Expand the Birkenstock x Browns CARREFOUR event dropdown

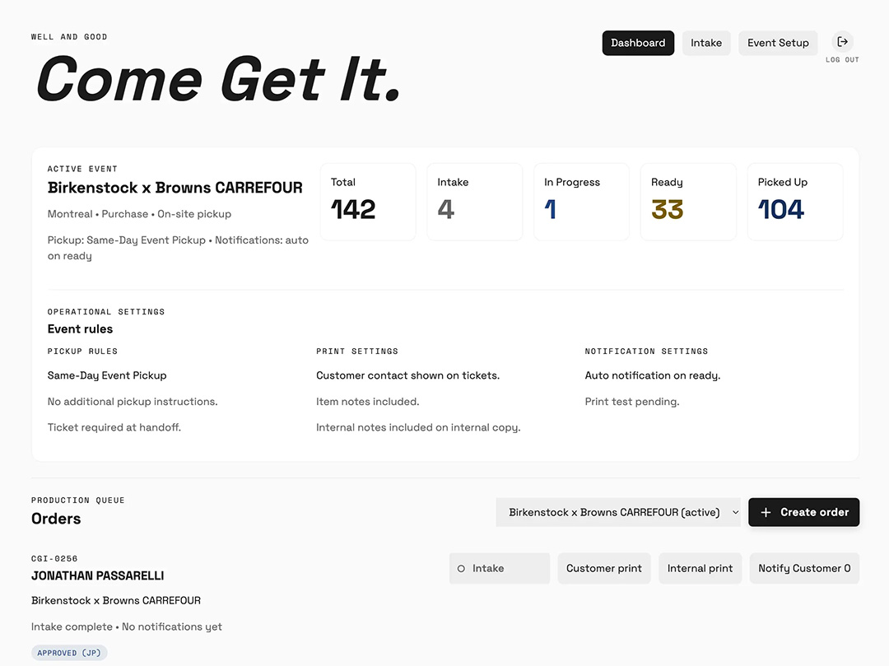[618, 512]
